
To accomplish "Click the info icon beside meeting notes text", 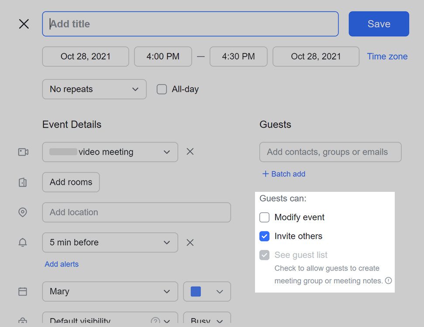I will pos(388,281).
